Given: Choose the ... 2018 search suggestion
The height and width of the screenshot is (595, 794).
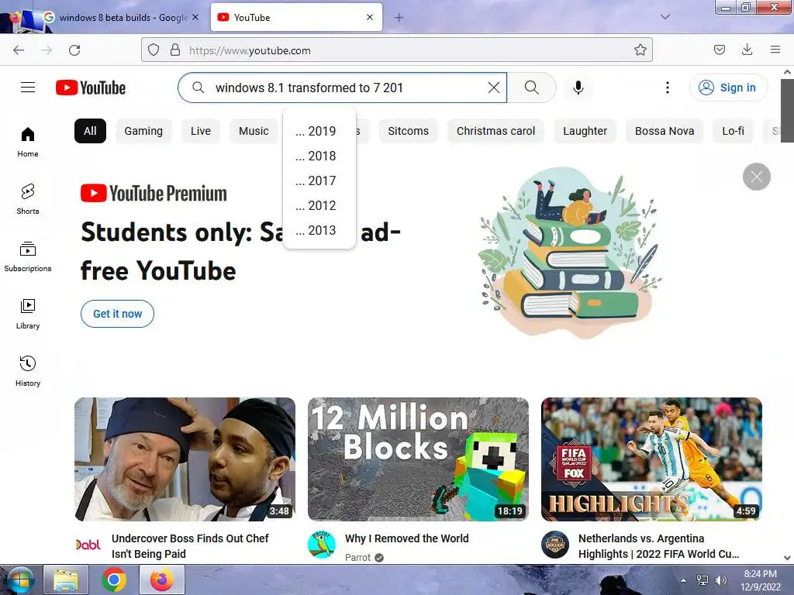Looking at the screenshot, I should click(x=319, y=156).
